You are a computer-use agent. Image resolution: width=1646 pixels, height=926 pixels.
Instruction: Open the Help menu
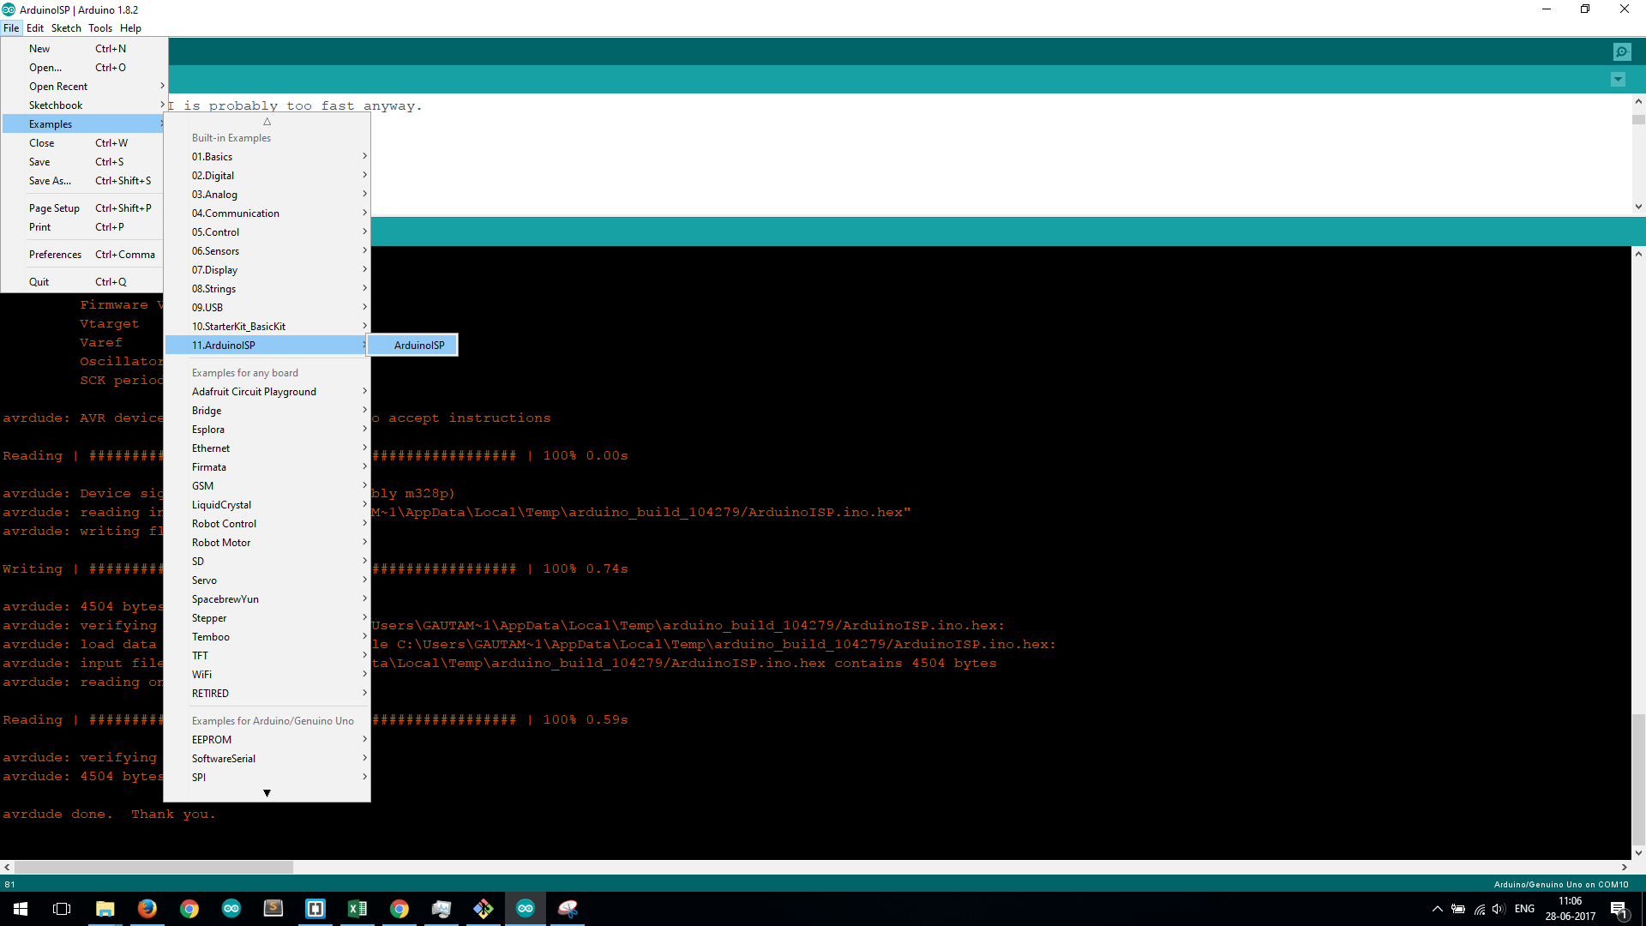point(130,28)
